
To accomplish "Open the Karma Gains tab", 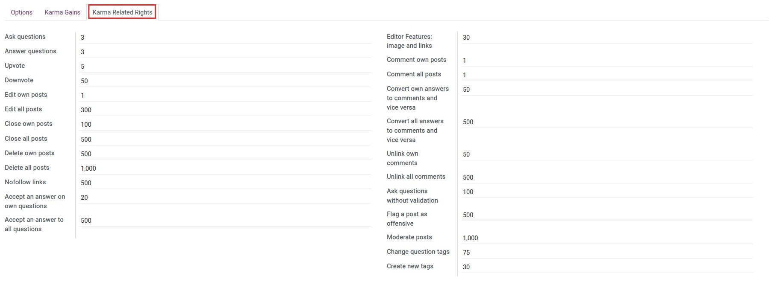I will tap(62, 12).
